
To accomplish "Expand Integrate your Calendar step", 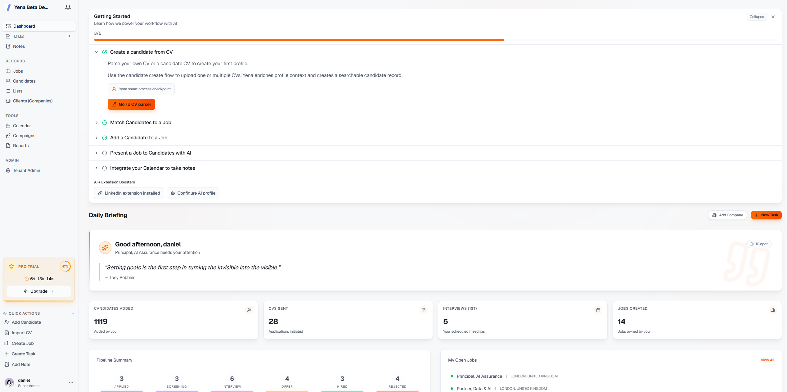I will (x=97, y=168).
